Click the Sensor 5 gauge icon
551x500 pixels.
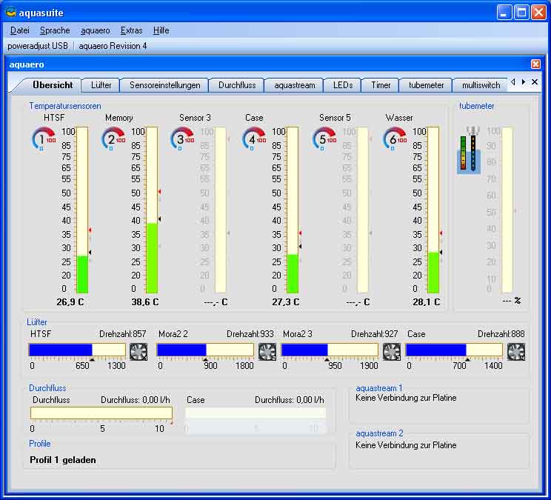click(324, 139)
